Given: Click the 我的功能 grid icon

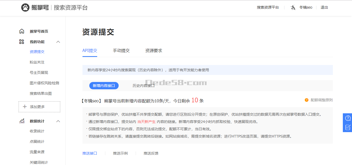Looking at the screenshot, I should [22, 42].
